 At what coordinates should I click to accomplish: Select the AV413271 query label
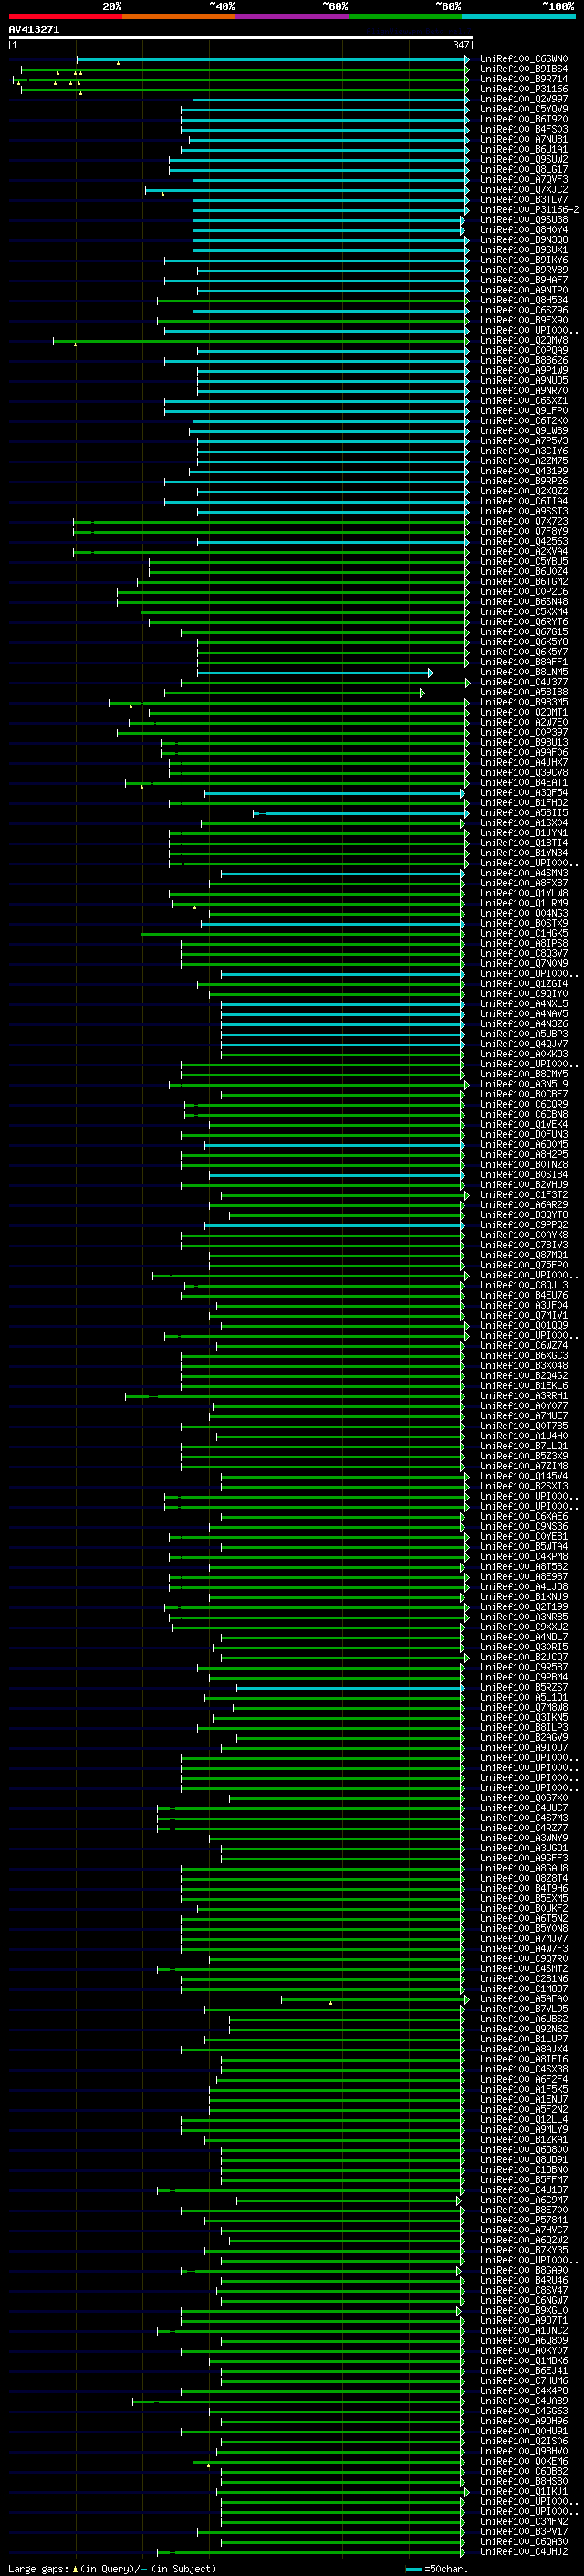pyautogui.click(x=34, y=30)
